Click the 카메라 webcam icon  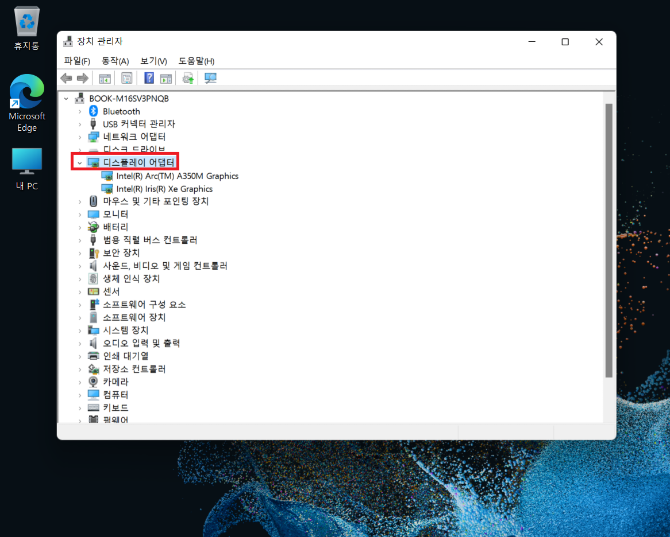coord(93,382)
